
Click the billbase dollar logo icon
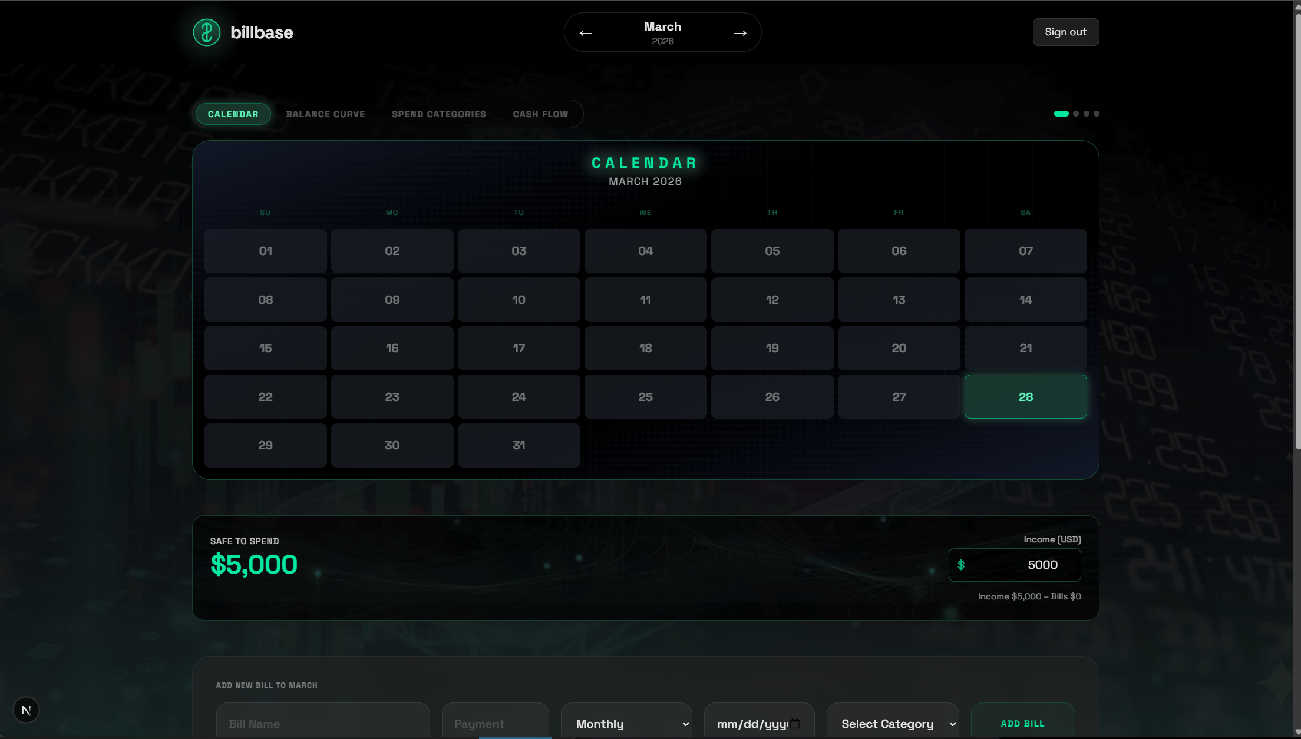click(207, 32)
